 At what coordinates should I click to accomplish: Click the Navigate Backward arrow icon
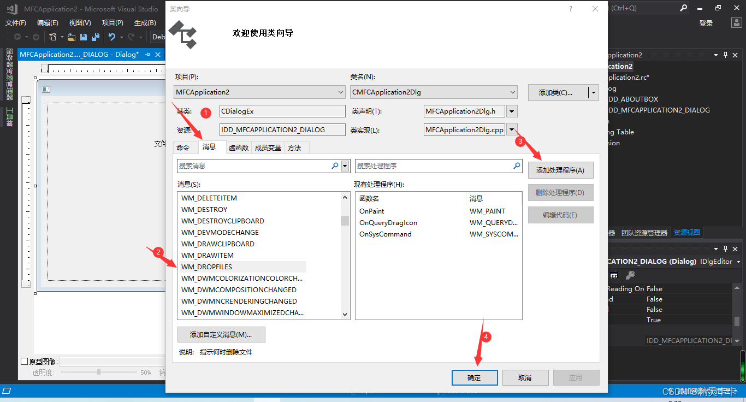[17, 37]
